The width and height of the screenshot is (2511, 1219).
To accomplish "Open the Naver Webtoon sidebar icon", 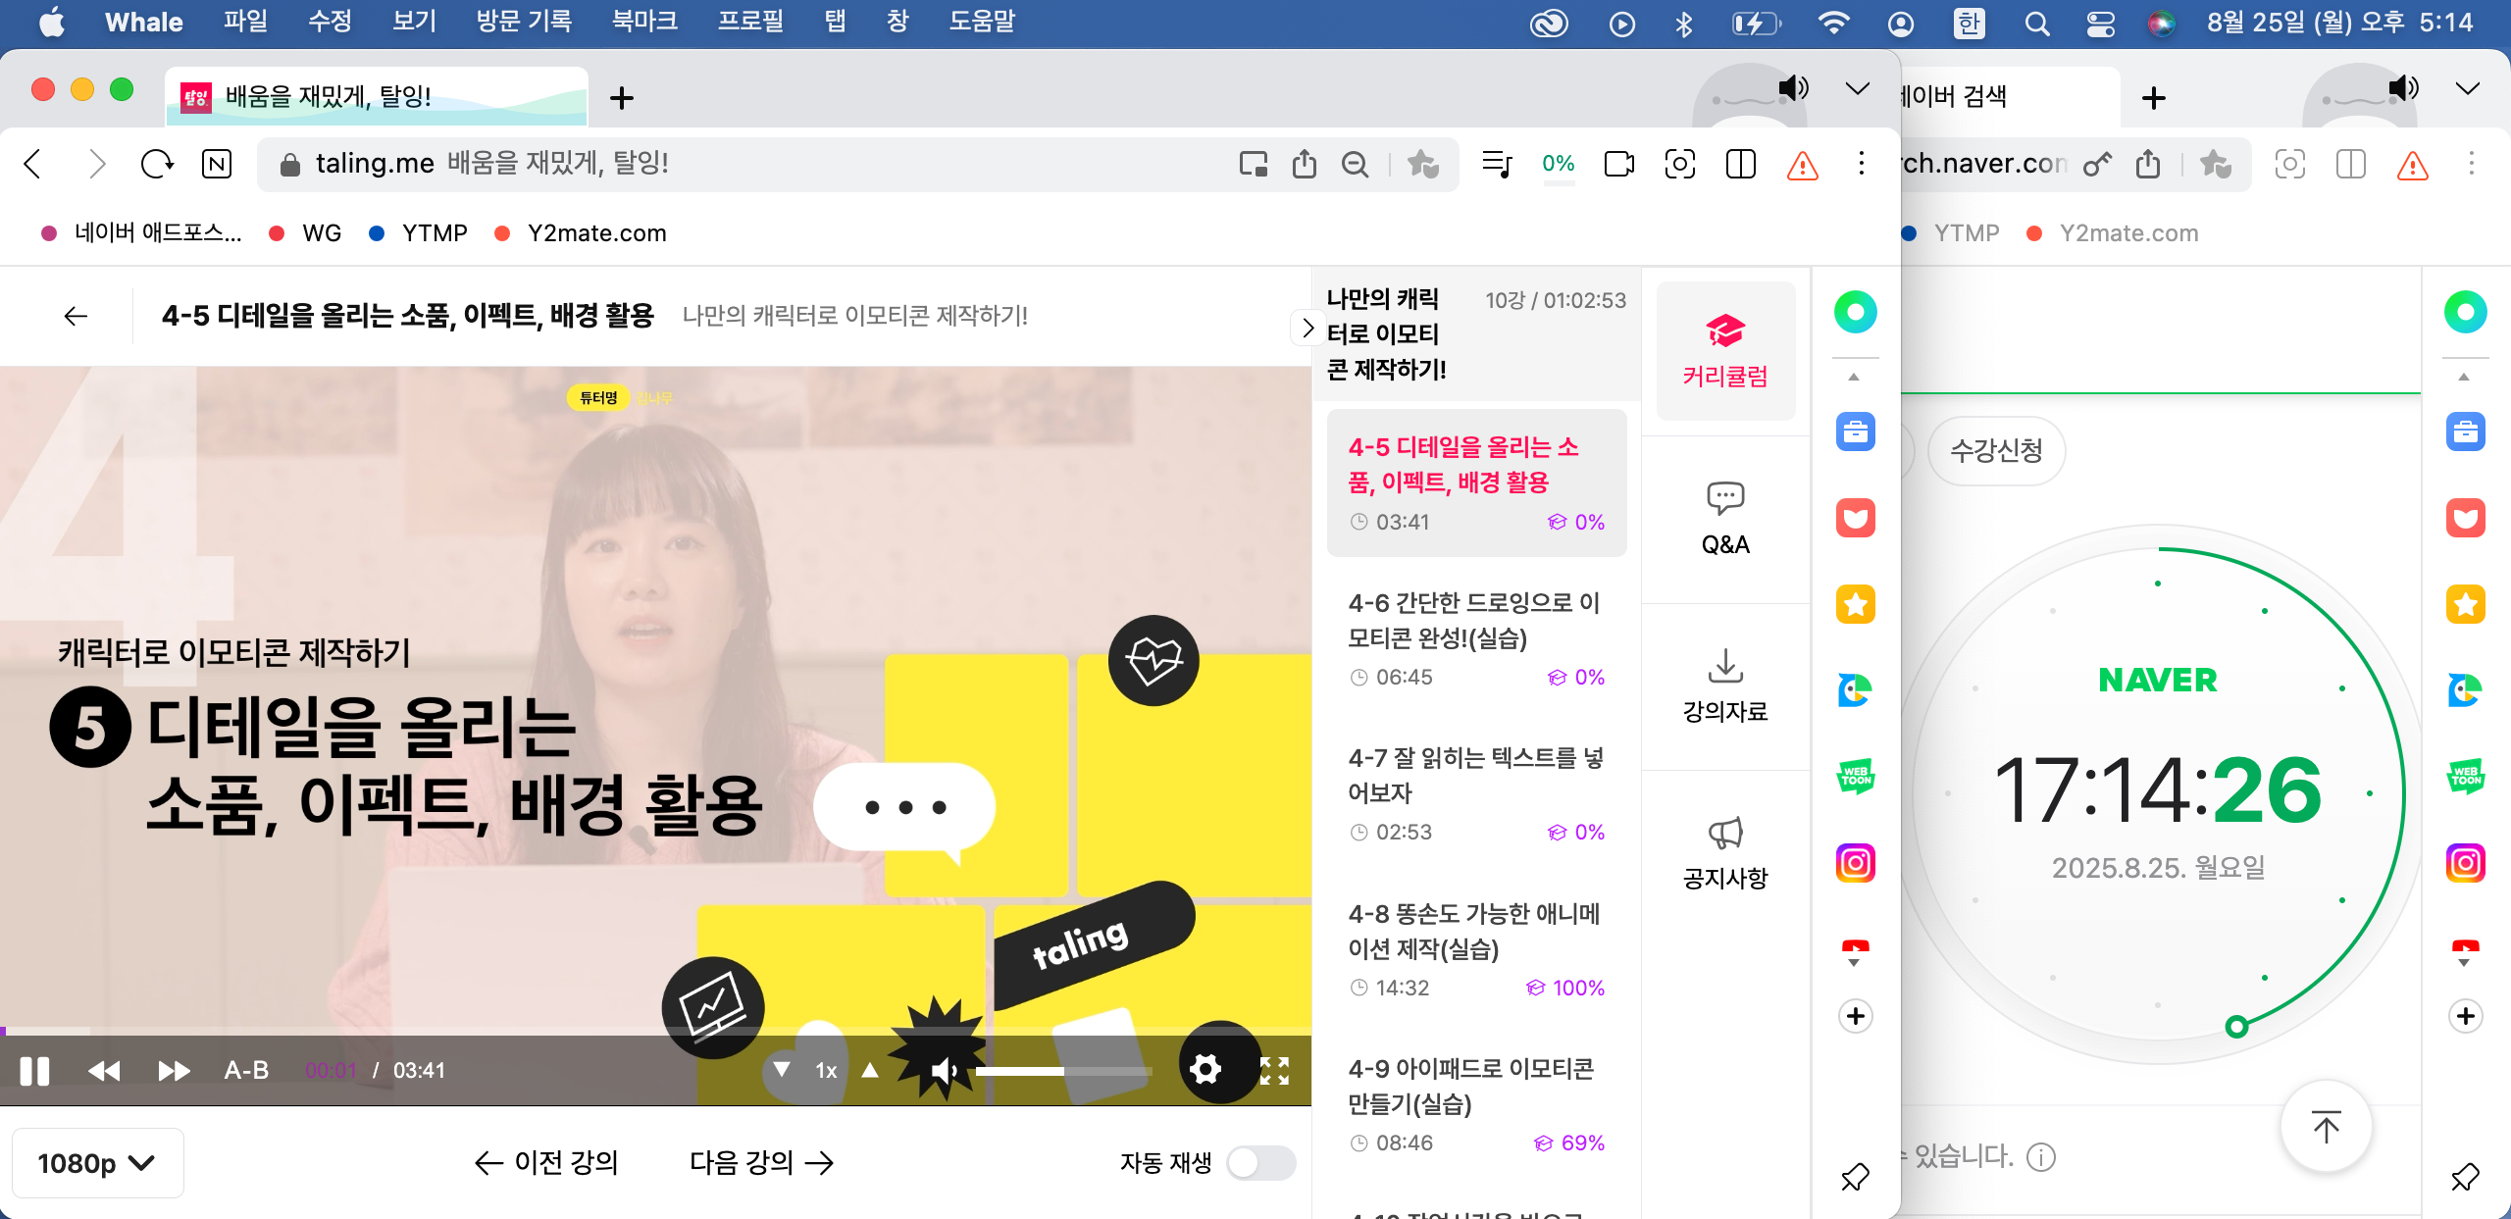I will click(1855, 777).
